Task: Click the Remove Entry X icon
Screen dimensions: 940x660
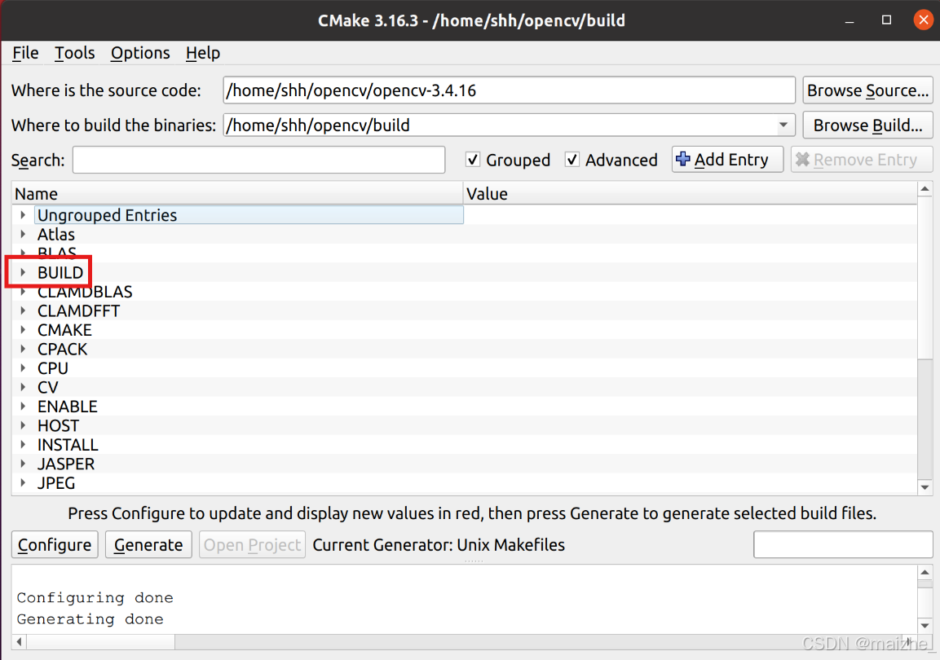Action: pos(802,160)
